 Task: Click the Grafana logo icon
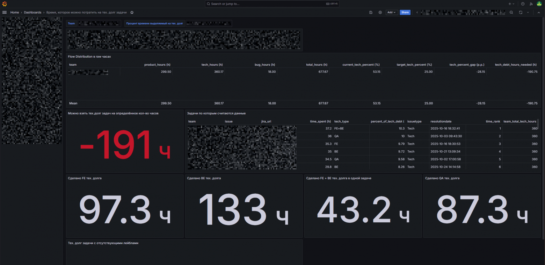(x=5, y=4)
